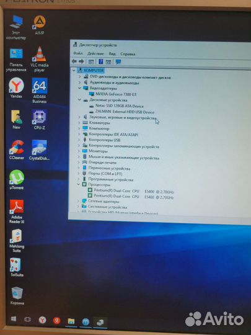Launch Yandex browser desktop shortcut

(17, 88)
